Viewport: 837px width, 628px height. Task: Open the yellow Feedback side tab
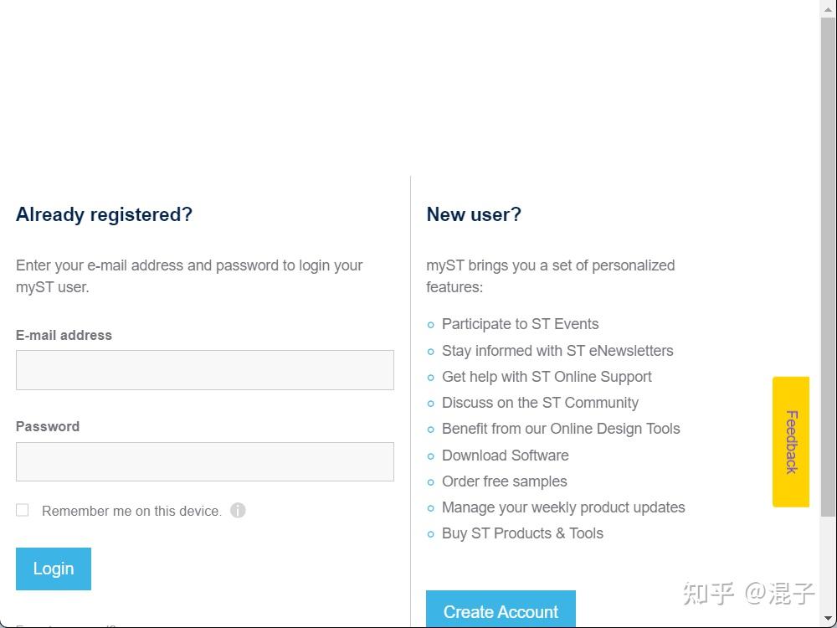(x=790, y=441)
